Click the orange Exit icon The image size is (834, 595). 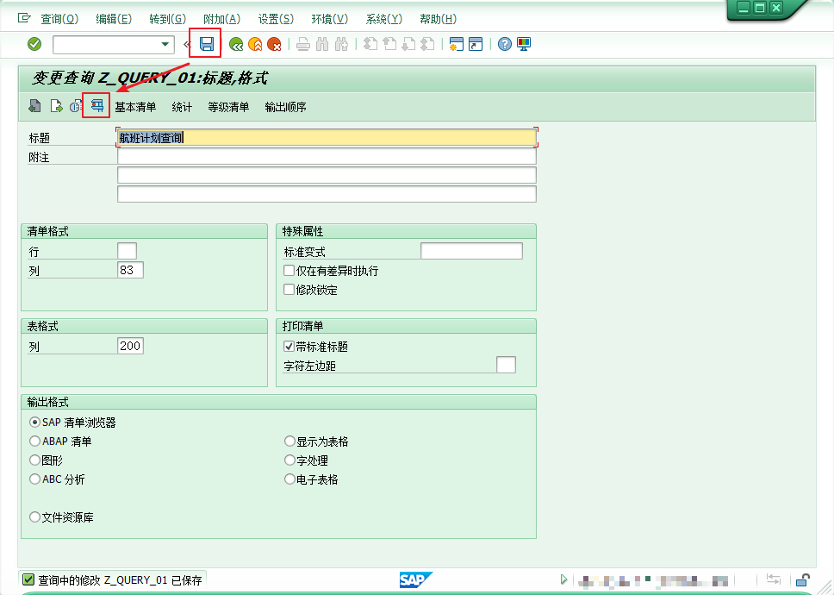point(255,44)
